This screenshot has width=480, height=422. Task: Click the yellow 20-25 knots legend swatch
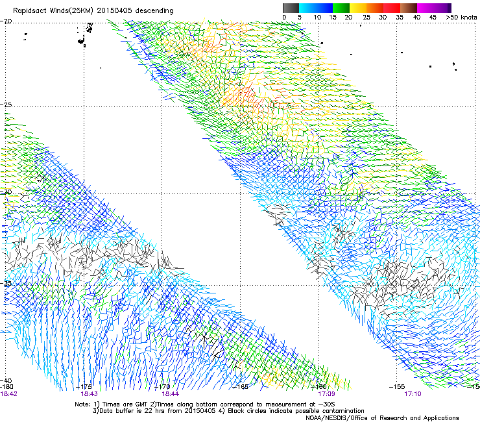pos(358,8)
